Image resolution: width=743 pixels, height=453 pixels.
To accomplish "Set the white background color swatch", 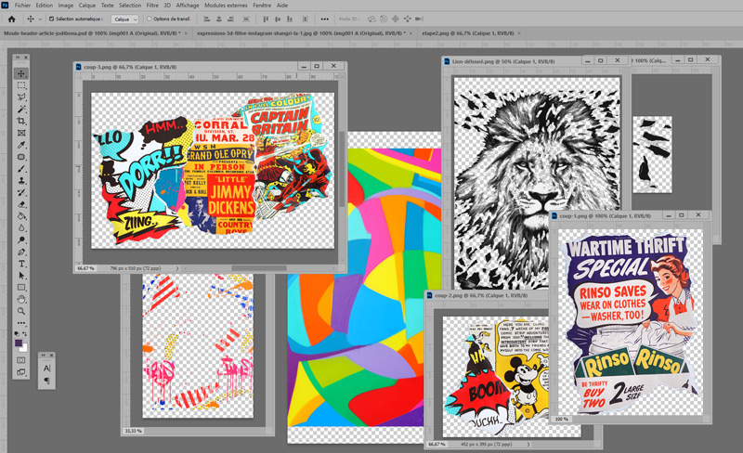I will [x=24, y=349].
